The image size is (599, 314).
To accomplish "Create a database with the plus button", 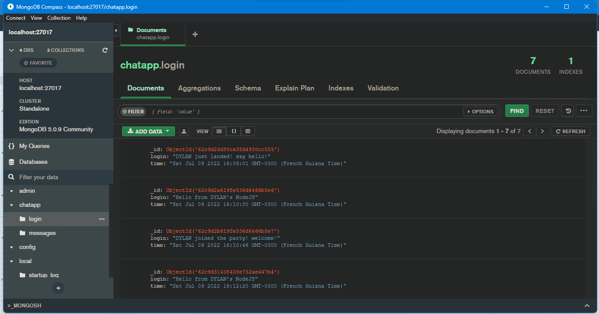I will 58,288.
